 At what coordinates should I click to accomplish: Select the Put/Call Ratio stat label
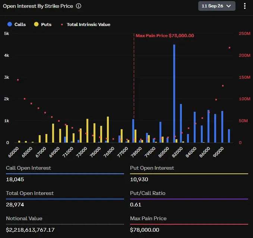[148, 193]
